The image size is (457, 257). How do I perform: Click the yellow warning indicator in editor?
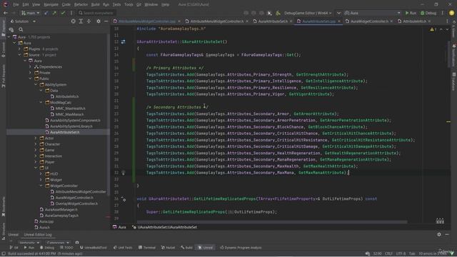coord(433,29)
